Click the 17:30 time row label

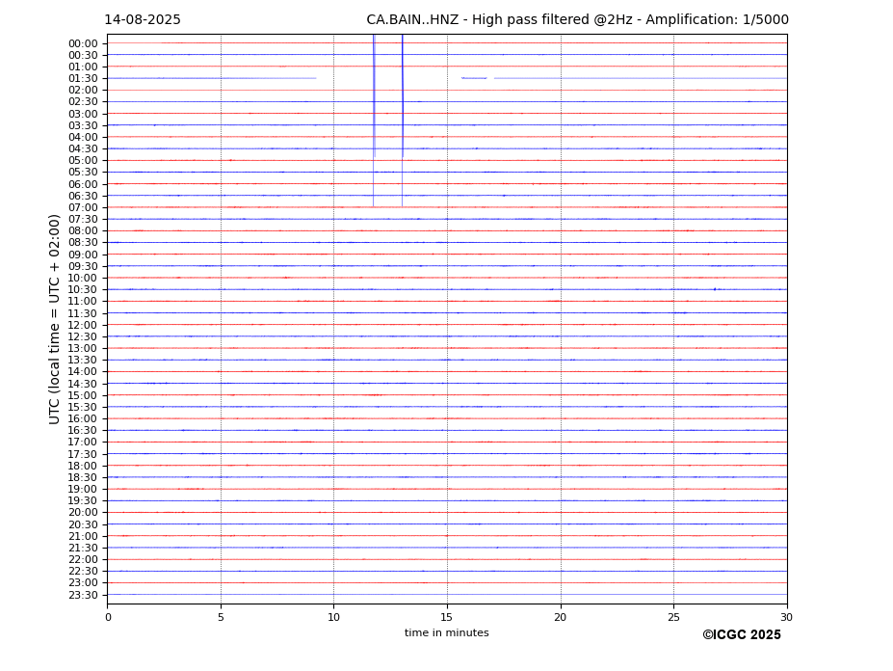click(x=83, y=454)
